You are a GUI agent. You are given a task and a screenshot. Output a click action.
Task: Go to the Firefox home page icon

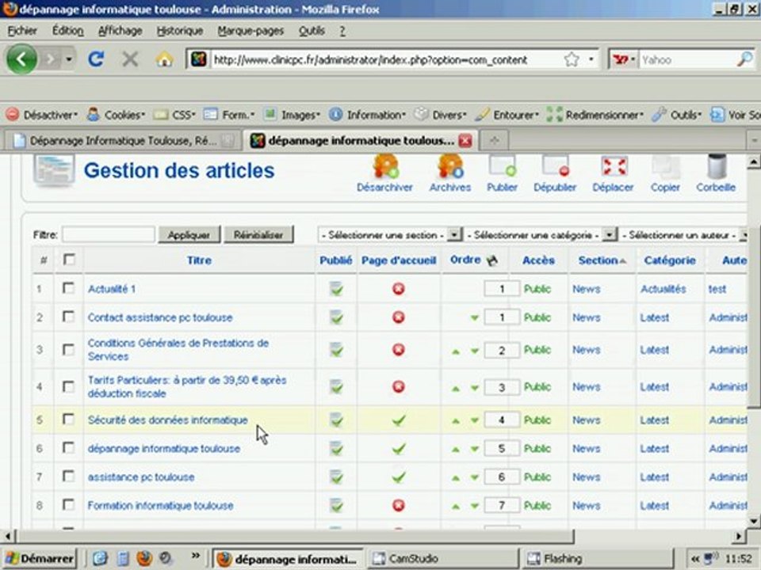165,59
